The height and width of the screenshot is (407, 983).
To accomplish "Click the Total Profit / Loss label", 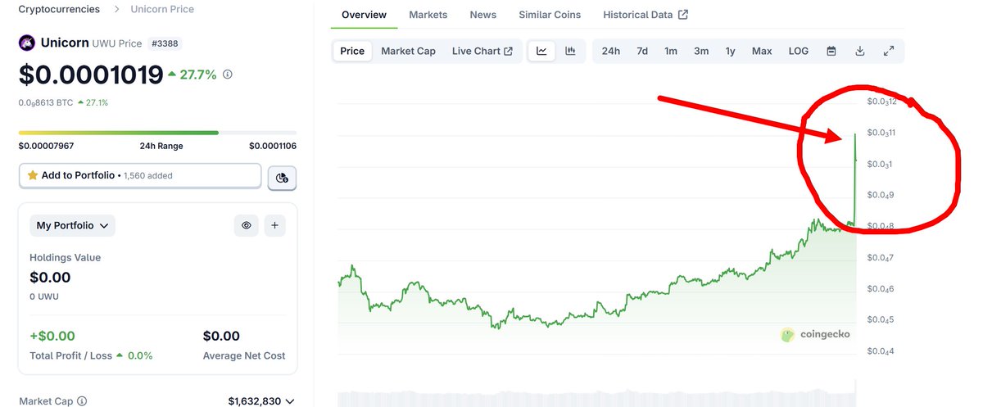I will 71,355.
